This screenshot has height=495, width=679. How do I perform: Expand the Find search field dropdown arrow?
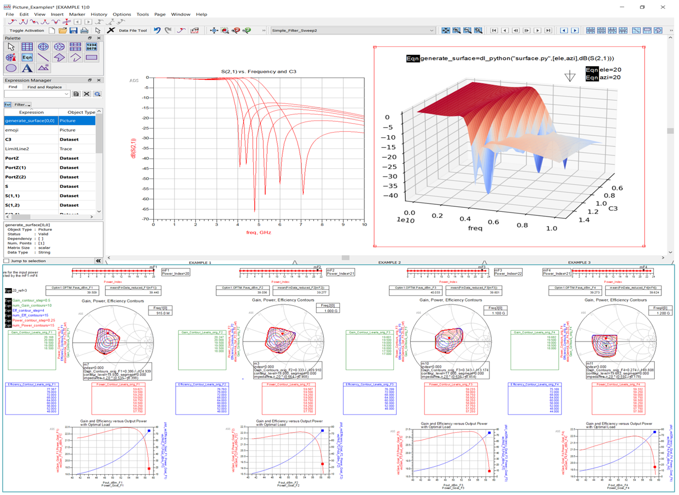(67, 94)
